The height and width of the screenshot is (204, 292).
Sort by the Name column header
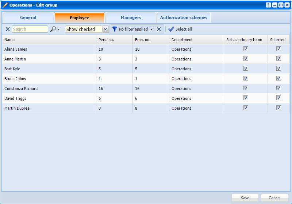(10, 40)
